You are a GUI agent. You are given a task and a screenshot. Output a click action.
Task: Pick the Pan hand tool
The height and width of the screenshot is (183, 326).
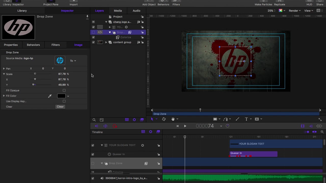pos(173,119)
